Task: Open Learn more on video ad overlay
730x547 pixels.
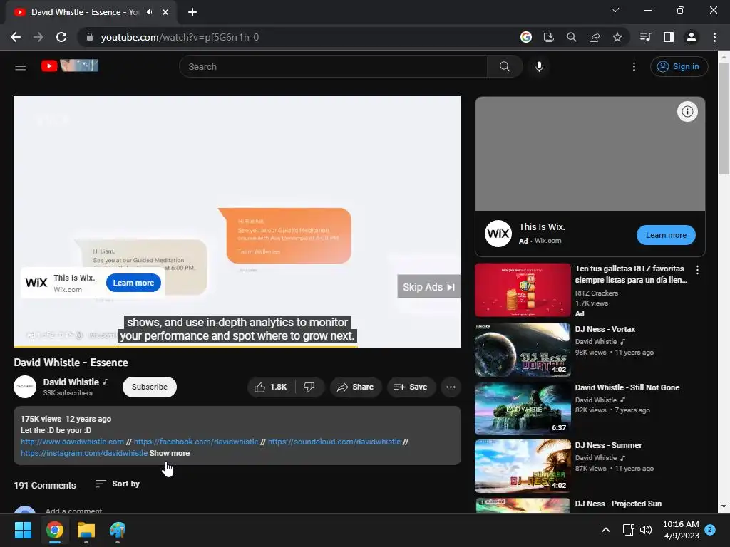Action: 133,283
